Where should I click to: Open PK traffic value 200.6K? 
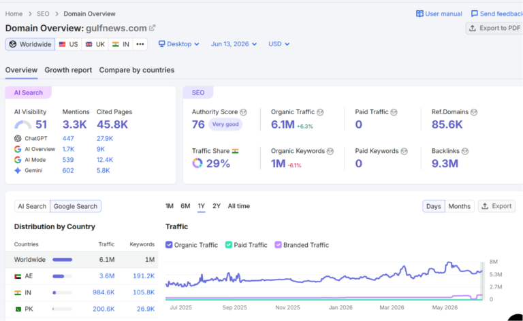[104, 309]
